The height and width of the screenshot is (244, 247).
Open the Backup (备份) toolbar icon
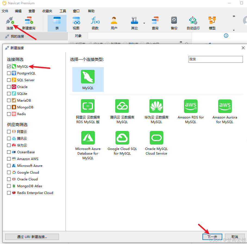click(174, 23)
